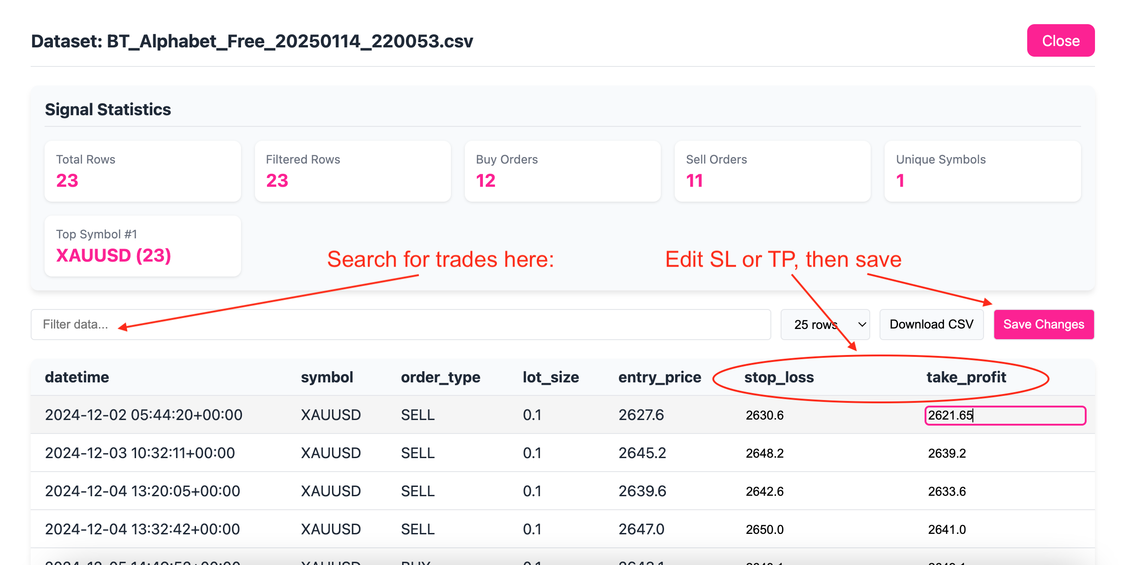The width and height of the screenshot is (1147, 565).
Task: Click take_profit cell 2633.6
Action: pos(947,492)
